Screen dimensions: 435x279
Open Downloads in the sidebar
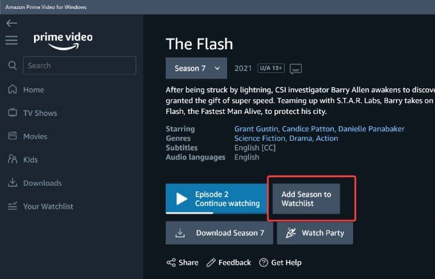point(42,183)
